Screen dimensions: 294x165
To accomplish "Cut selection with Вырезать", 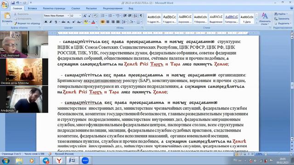I will pos(21,14).
